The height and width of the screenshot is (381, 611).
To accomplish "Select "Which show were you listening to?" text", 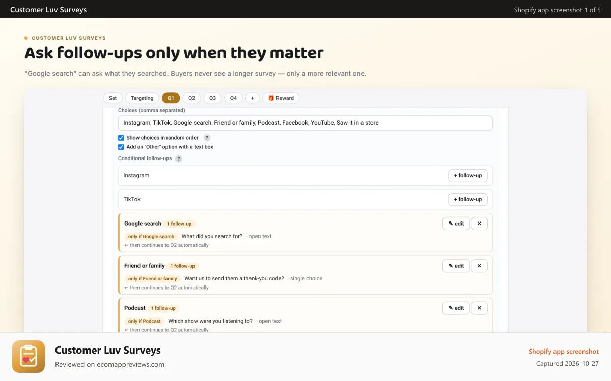I will pyautogui.click(x=210, y=321).
